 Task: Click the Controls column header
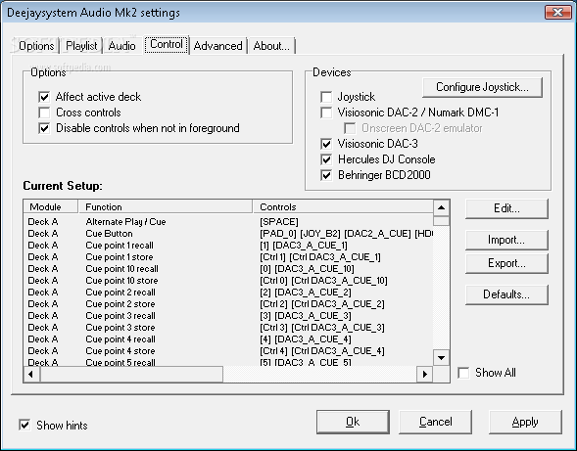[343, 207]
